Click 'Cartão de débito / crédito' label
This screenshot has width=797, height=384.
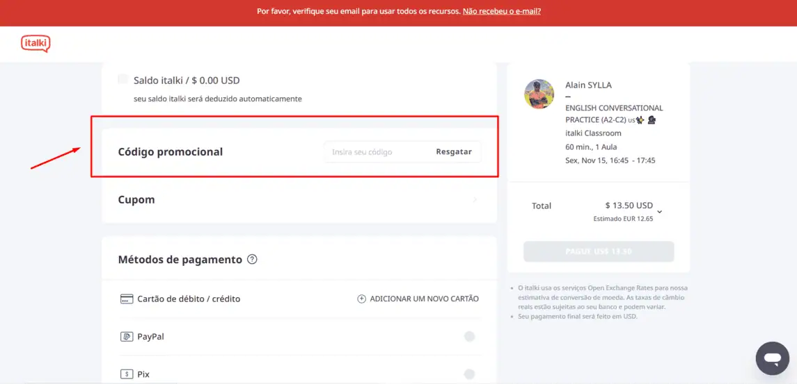[189, 299]
